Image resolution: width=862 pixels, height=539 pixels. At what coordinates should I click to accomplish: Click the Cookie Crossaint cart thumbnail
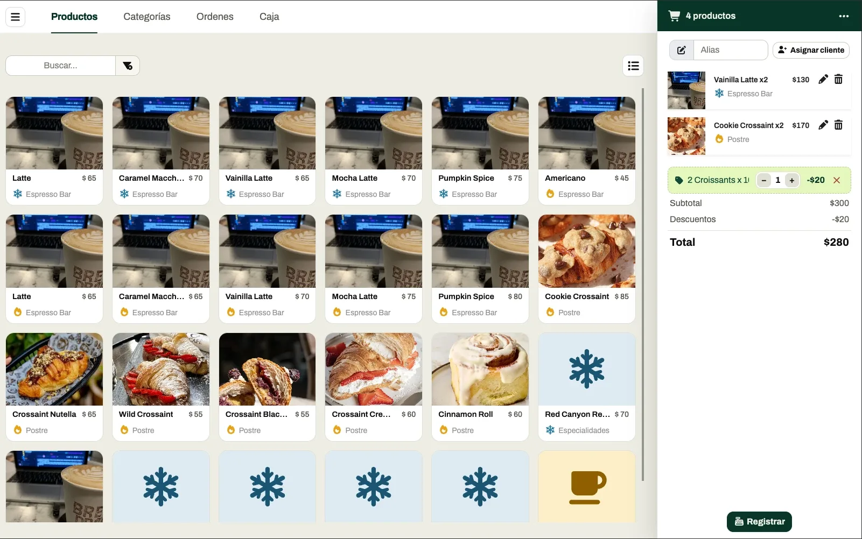tap(686, 136)
